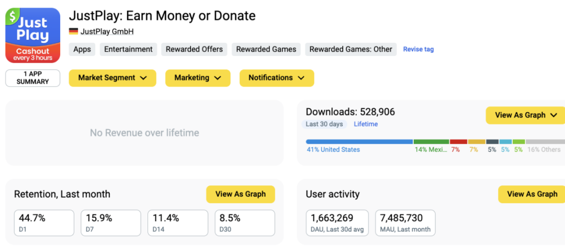Expand the Marketing dropdown
This screenshot has height=246, width=565.
pos(198,78)
